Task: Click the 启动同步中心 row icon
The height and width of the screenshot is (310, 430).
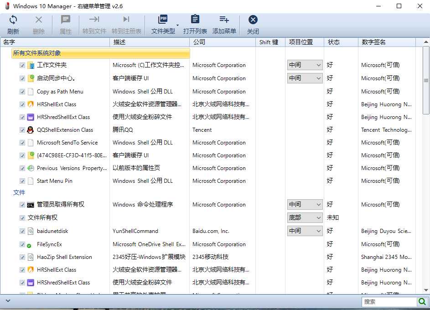Action: [31, 78]
